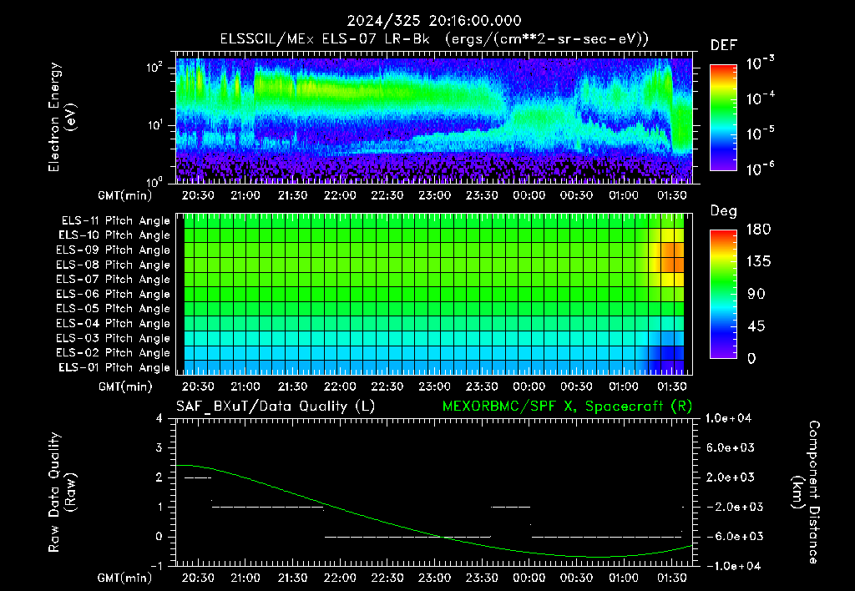Click the 10^-3 DEF colorbar label
Viewport: 855px width, 591px height.
coord(760,63)
